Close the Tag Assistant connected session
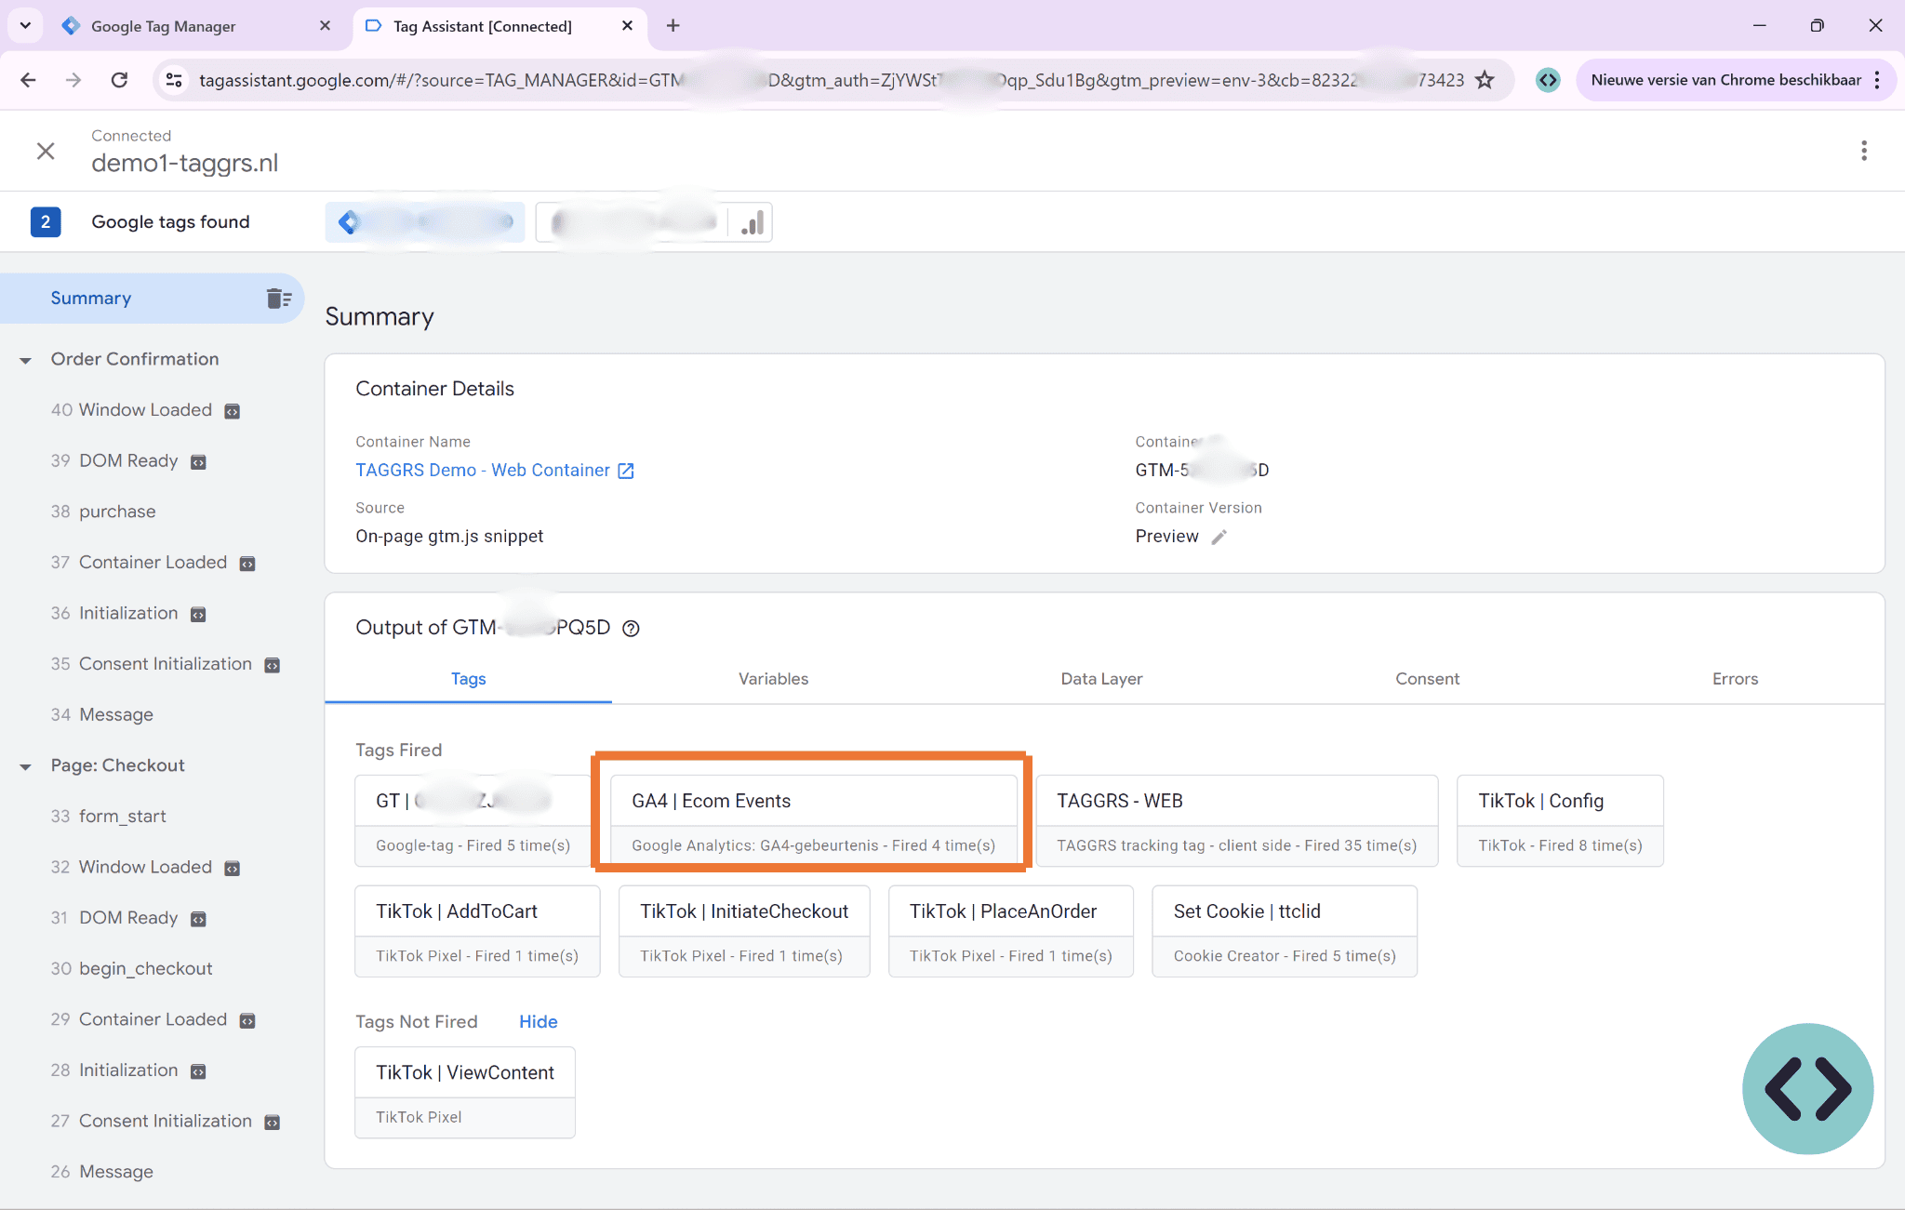Viewport: 1905px width, 1210px height. (x=46, y=151)
